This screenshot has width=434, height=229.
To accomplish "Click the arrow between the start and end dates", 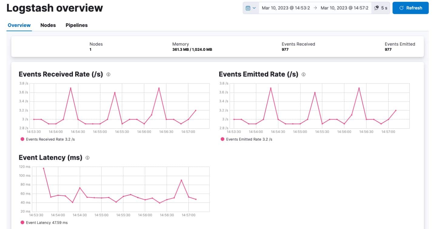I will point(315,8).
